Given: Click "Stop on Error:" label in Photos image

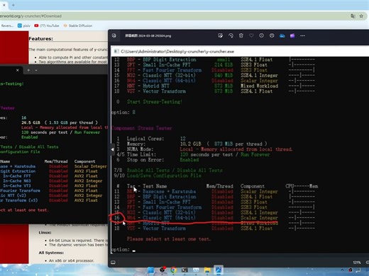Looking at the screenshot, I should click(x=145, y=160).
